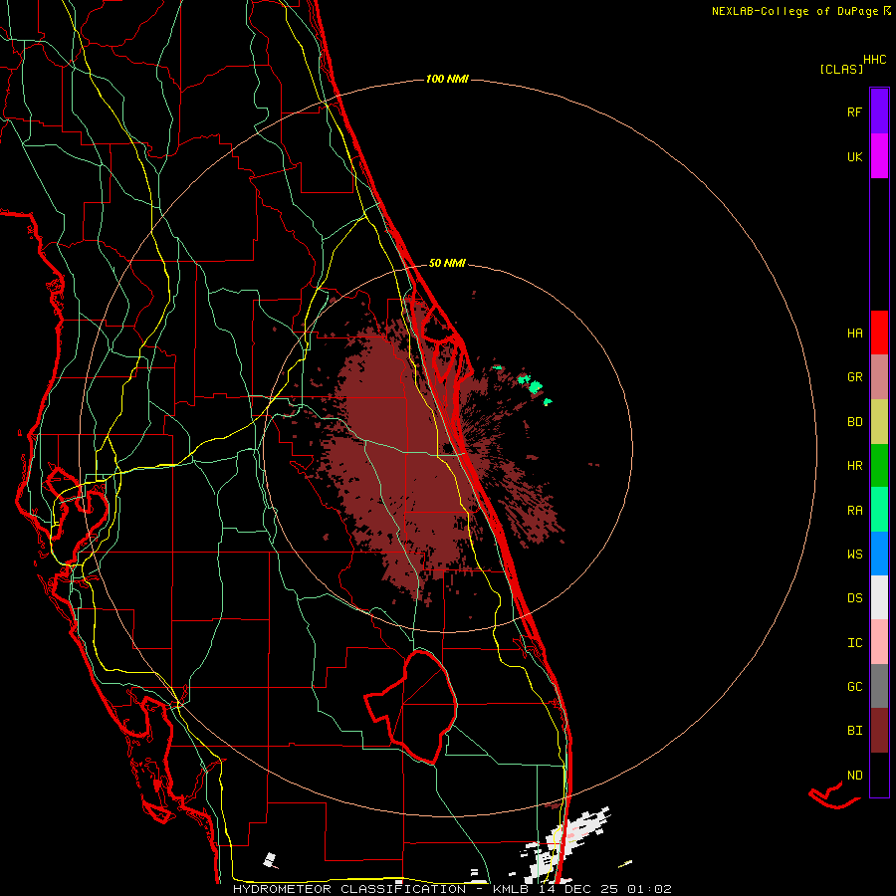Image resolution: width=896 pixels, height=896 pixels.
Task: Click the ND legend label
Action: 854,775
